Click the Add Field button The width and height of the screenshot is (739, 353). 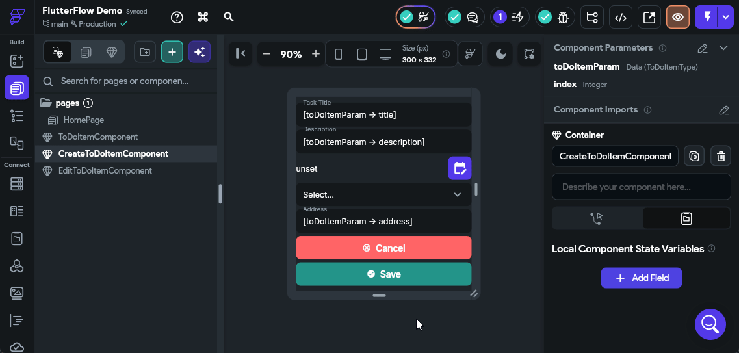pyautogui.click(x=642, y=278)
